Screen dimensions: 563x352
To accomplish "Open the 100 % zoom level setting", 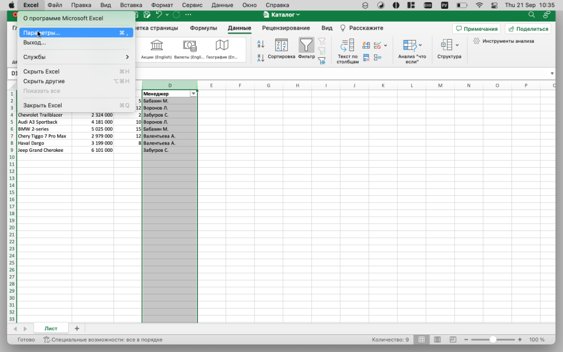I will click(537, 339).
